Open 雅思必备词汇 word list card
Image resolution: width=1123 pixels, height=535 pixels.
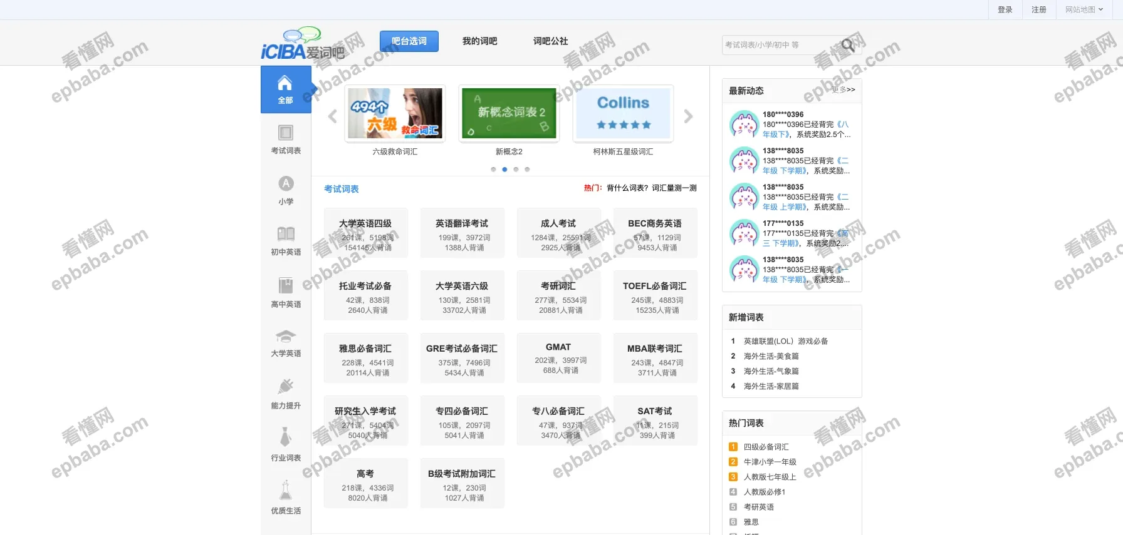click(366, 359)
